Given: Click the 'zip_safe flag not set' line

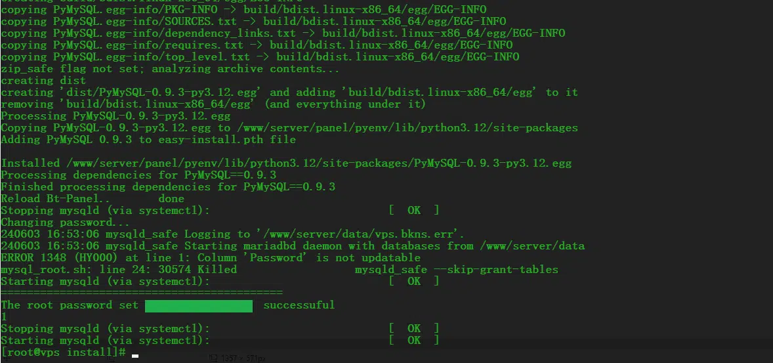Looking at the screenshot, I should 170,69.
